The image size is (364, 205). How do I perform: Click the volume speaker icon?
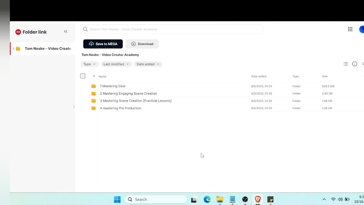[x=340, y=199]
